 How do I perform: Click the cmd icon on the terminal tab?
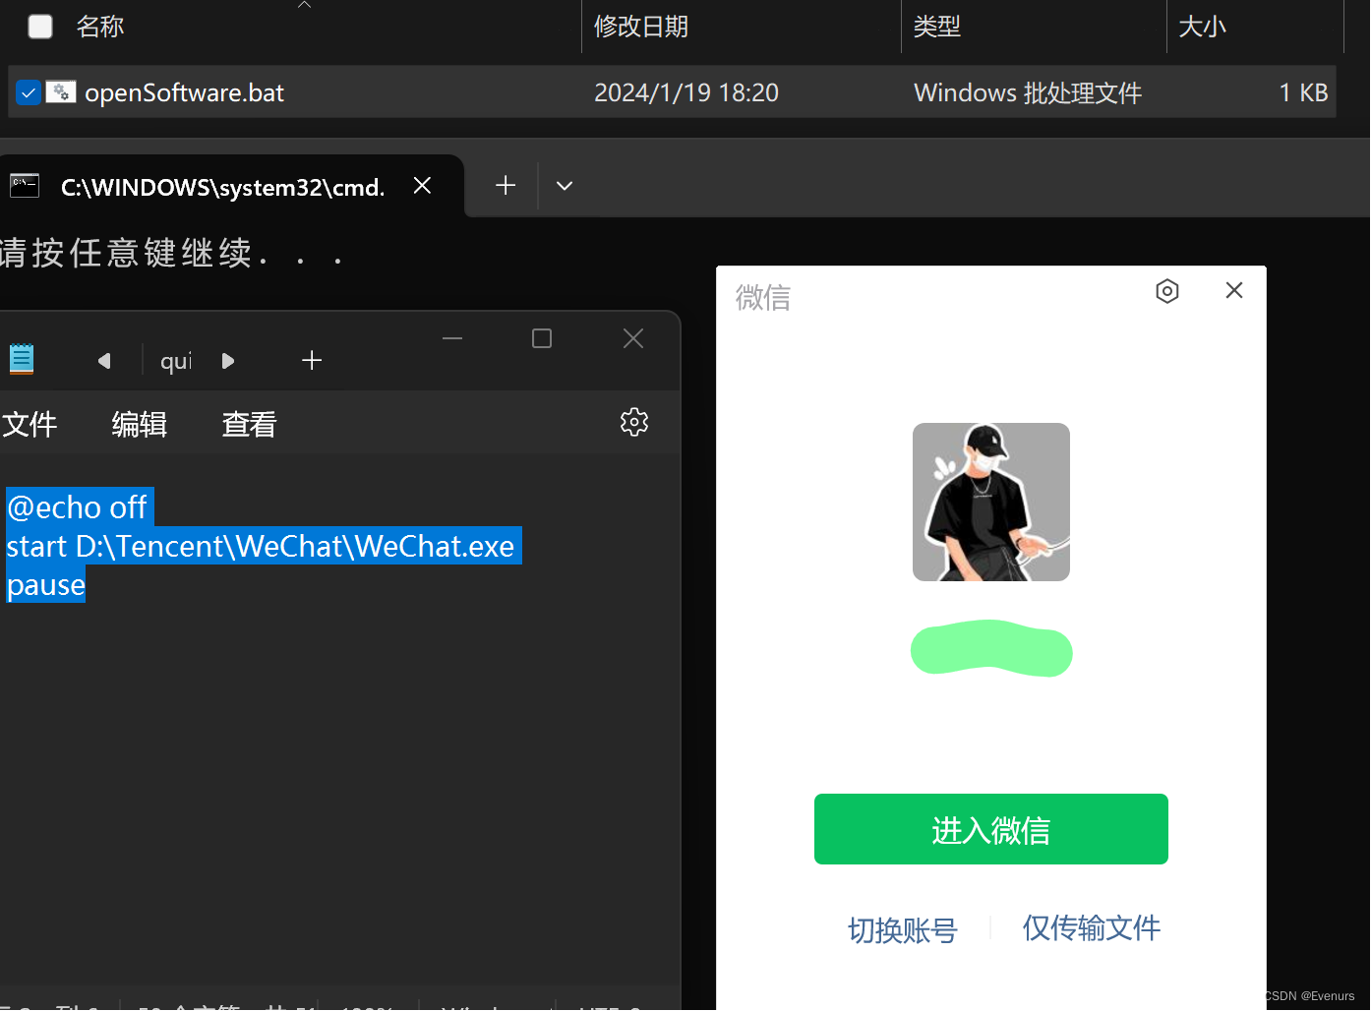coord(25,185)
